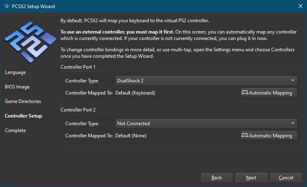Open the Controller Port 1 type dropdown

206,80
